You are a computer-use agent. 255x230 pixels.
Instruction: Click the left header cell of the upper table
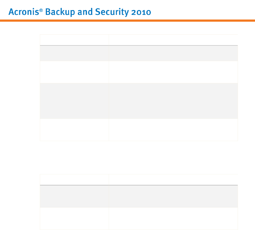click(x=74, y=40)
